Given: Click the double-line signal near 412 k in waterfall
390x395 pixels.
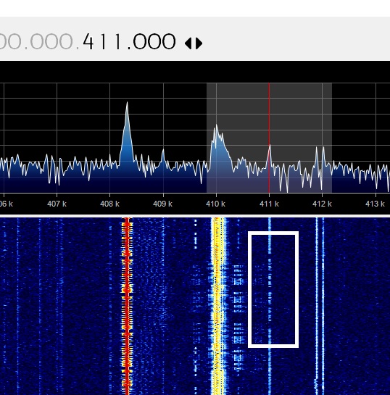Looking at the screenshot, I should (320, 306).
